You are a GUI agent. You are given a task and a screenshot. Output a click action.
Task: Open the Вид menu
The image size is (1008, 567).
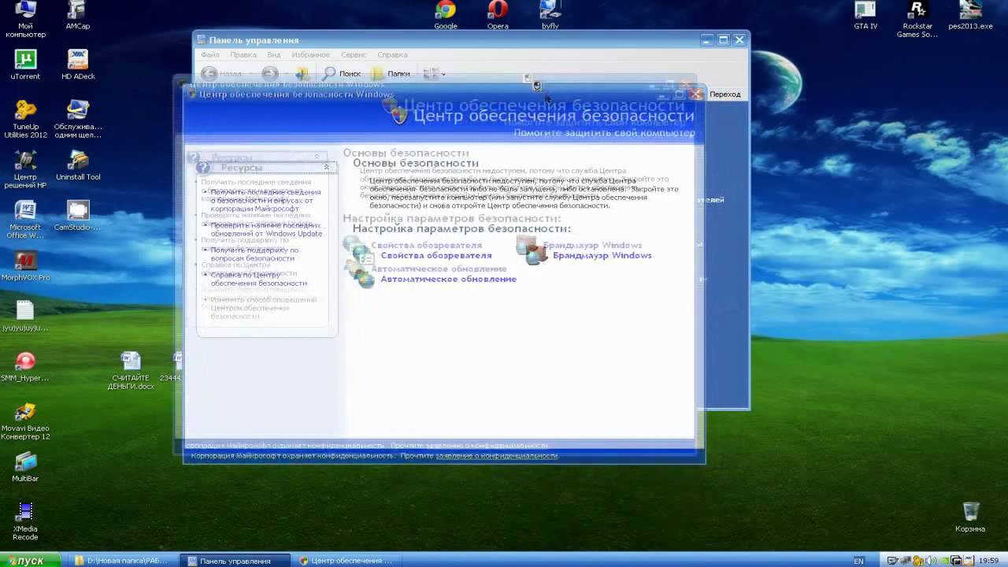(x=274, y=55)
